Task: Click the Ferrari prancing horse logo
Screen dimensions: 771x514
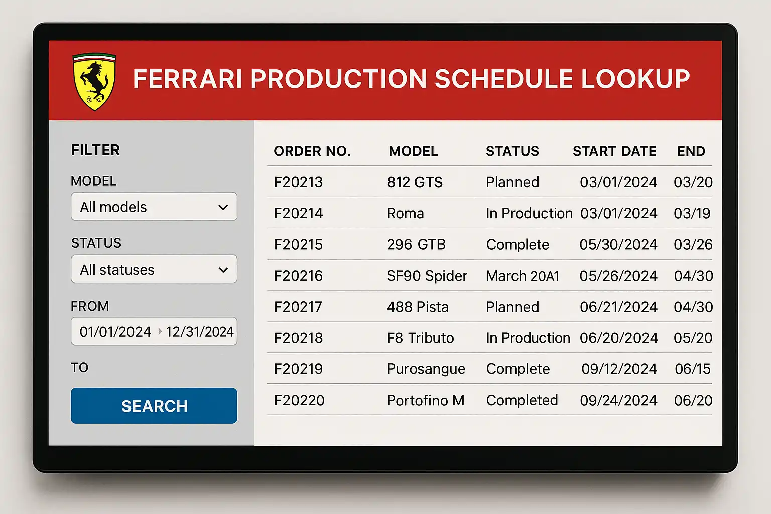Action: [x=94, y=81]
